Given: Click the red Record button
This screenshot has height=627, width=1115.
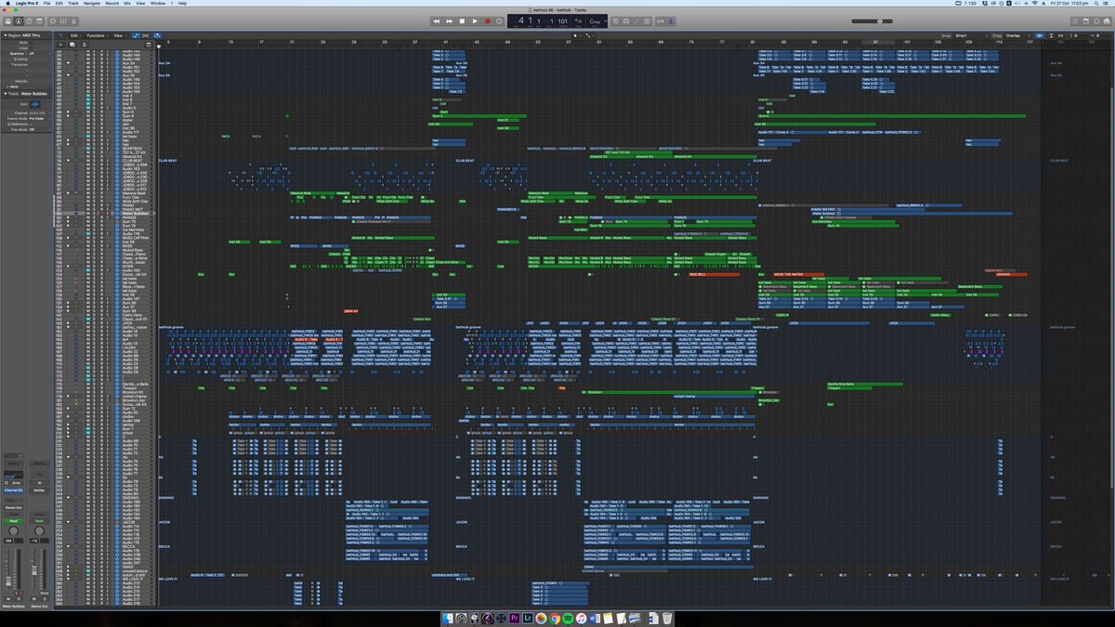Looking at the screenshot, I should tap(487, 20).
